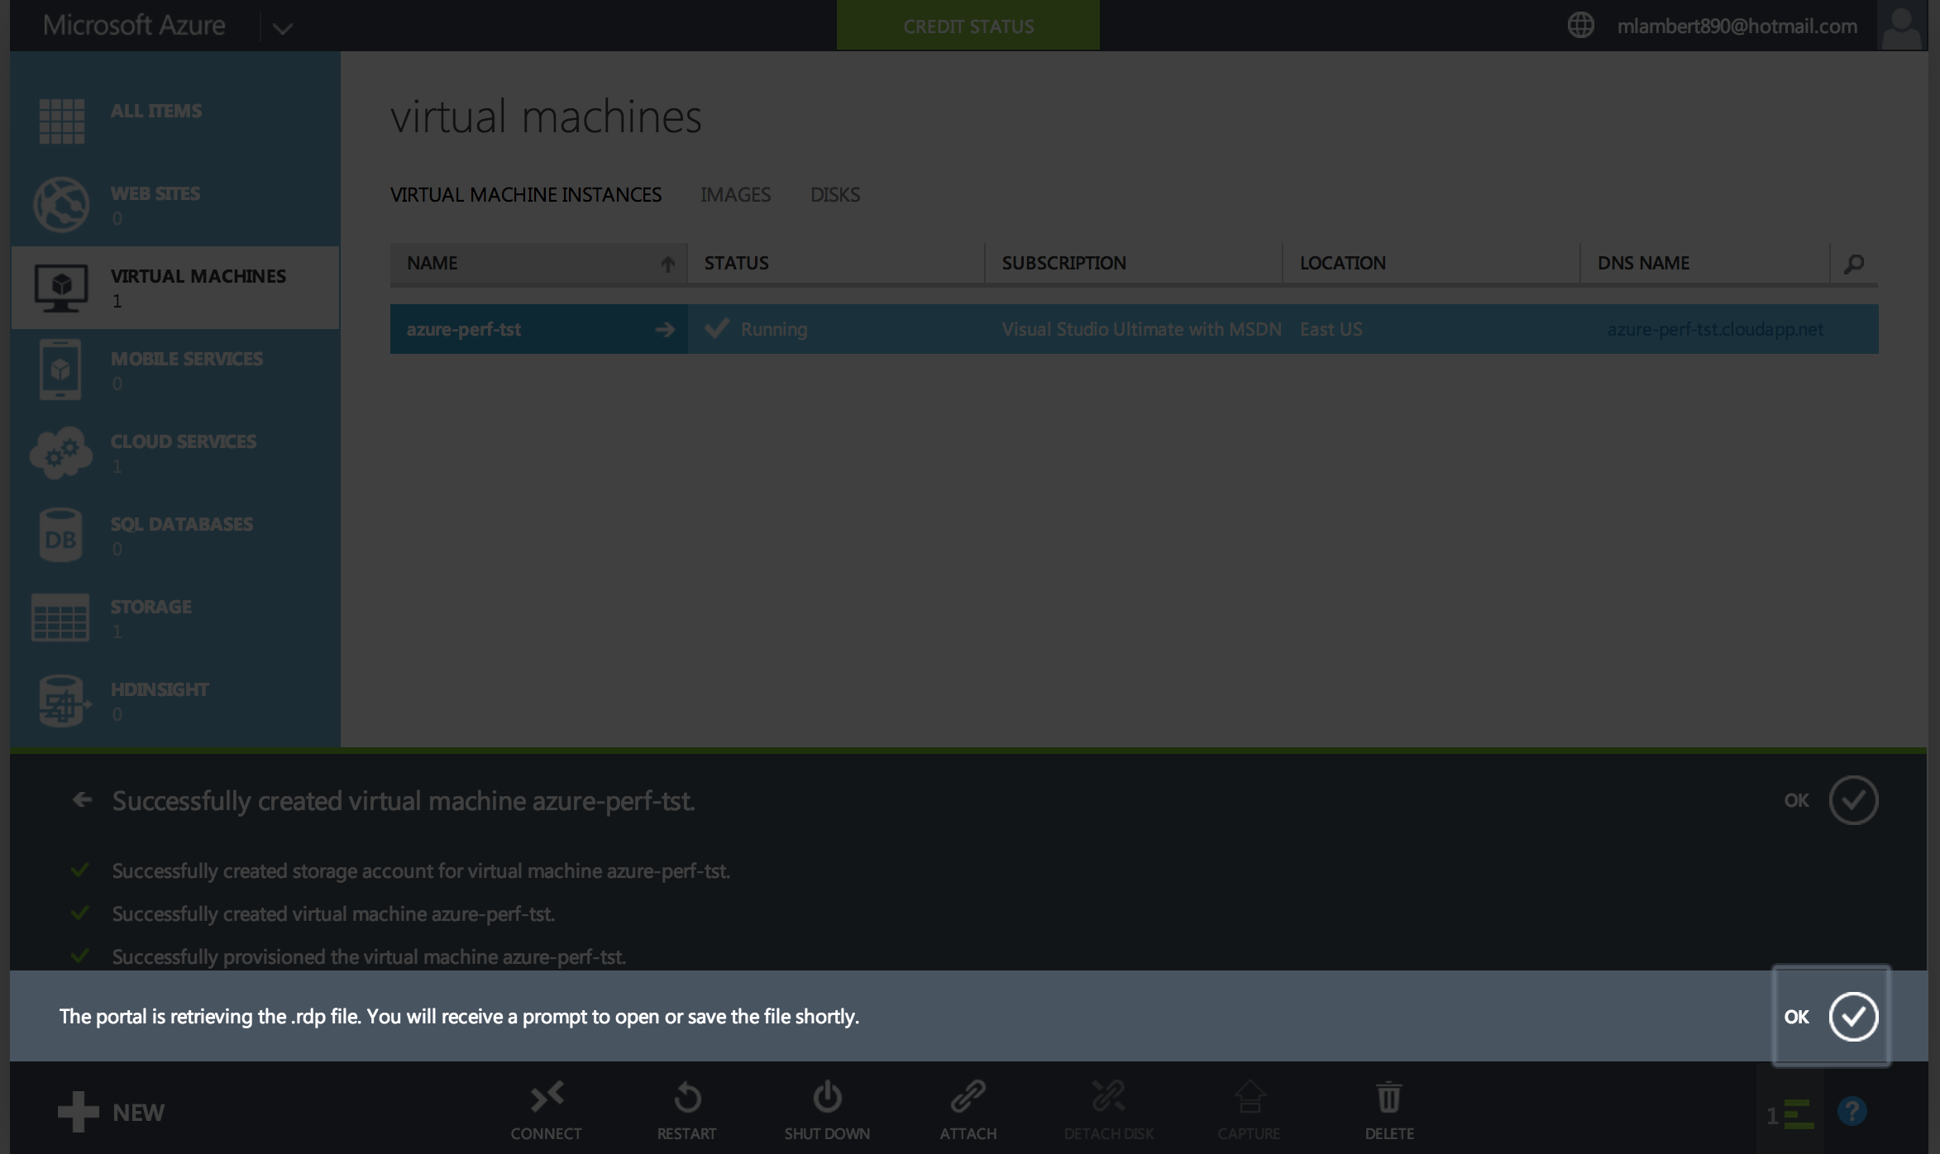1940x1154 pixels.
Task: Collapse the notification details with back arrow
Action: 82,799
